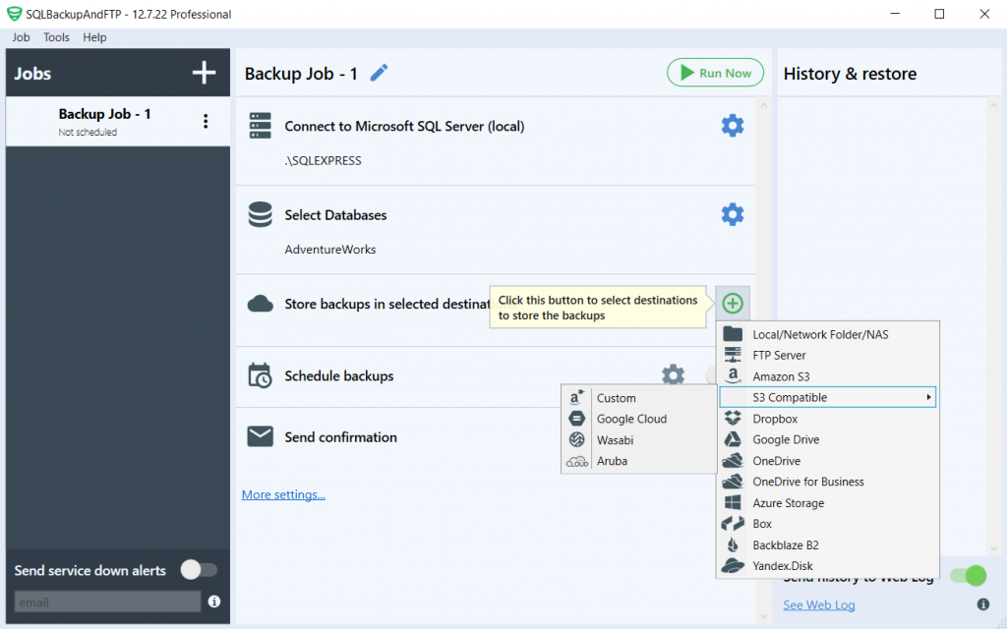The width and height of the screenshot is (1007, 629).
Task: Open the Help menu
Action: pyautogui.click(x=94, y=37)
